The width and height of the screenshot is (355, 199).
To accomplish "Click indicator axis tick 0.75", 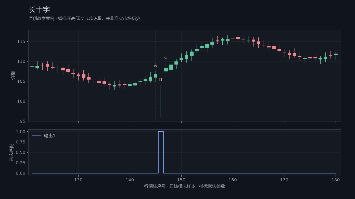I will 21,142.
